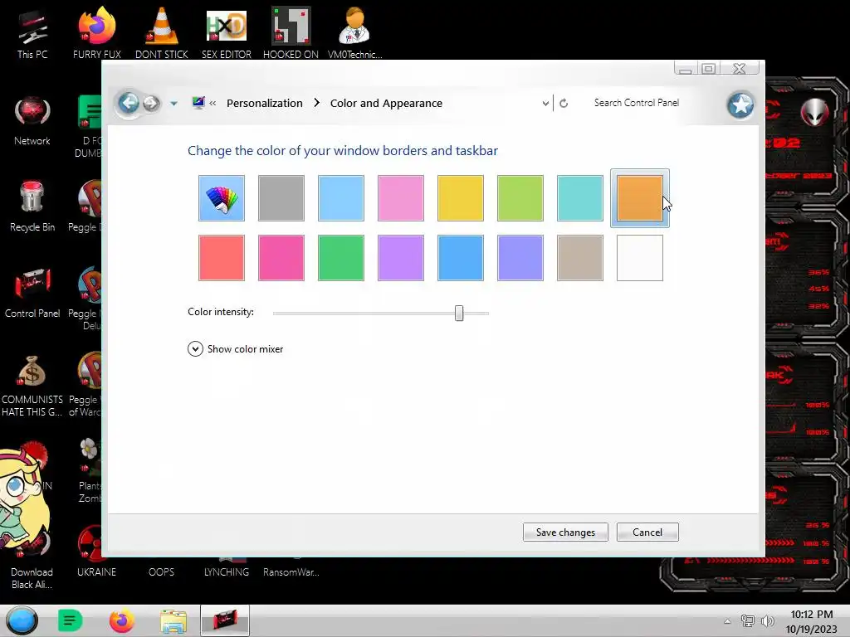
Task: Open the HOOKED ON desktop icon
Action: point(291,34)
